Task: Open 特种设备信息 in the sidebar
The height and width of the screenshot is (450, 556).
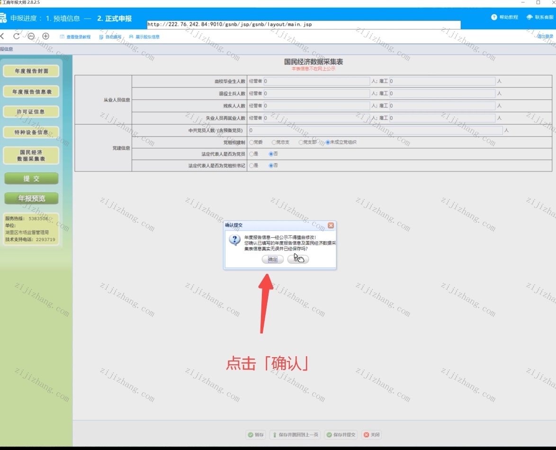Action: (x=31, y=132)
